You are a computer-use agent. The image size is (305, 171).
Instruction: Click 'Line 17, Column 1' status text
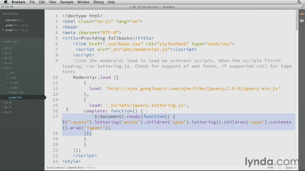pos(55,168)
